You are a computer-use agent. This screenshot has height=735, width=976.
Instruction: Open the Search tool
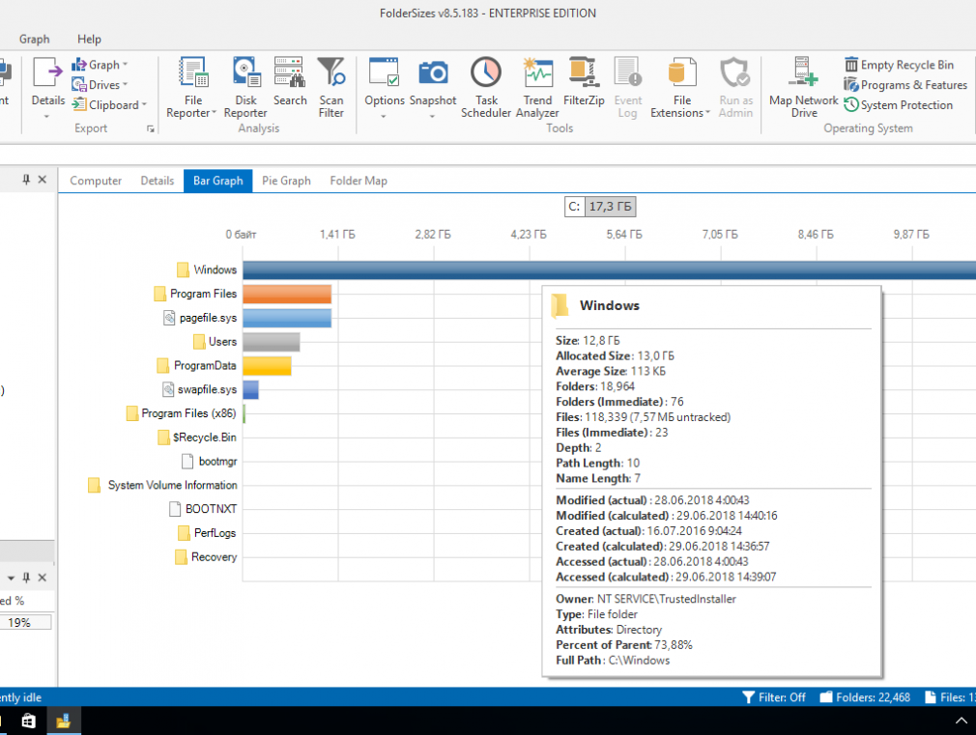tap(290, 81)
